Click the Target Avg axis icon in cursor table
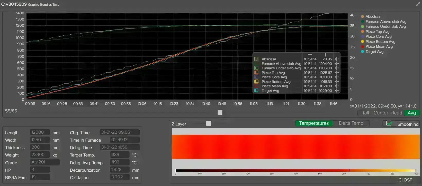 pyautogui.click(x=256, y=91)
